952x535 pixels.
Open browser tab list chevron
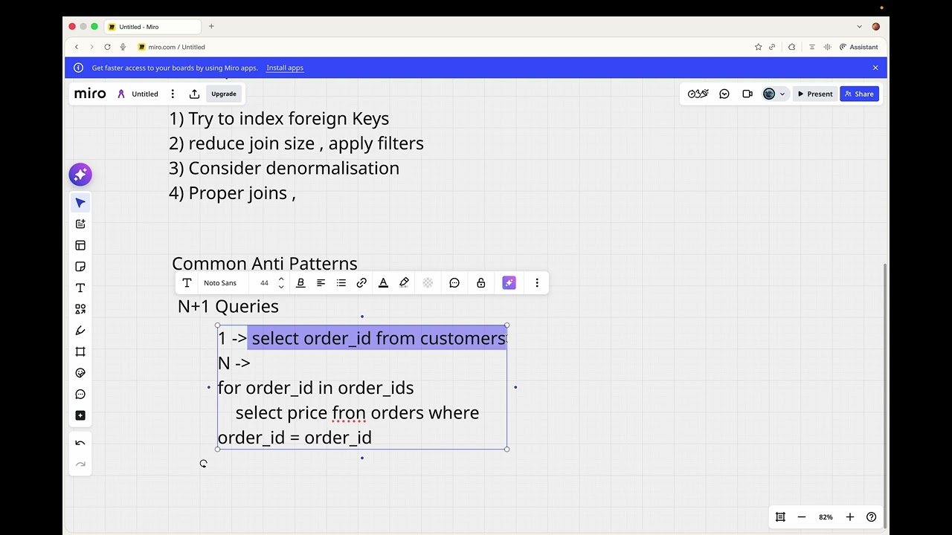coord(859,27)
